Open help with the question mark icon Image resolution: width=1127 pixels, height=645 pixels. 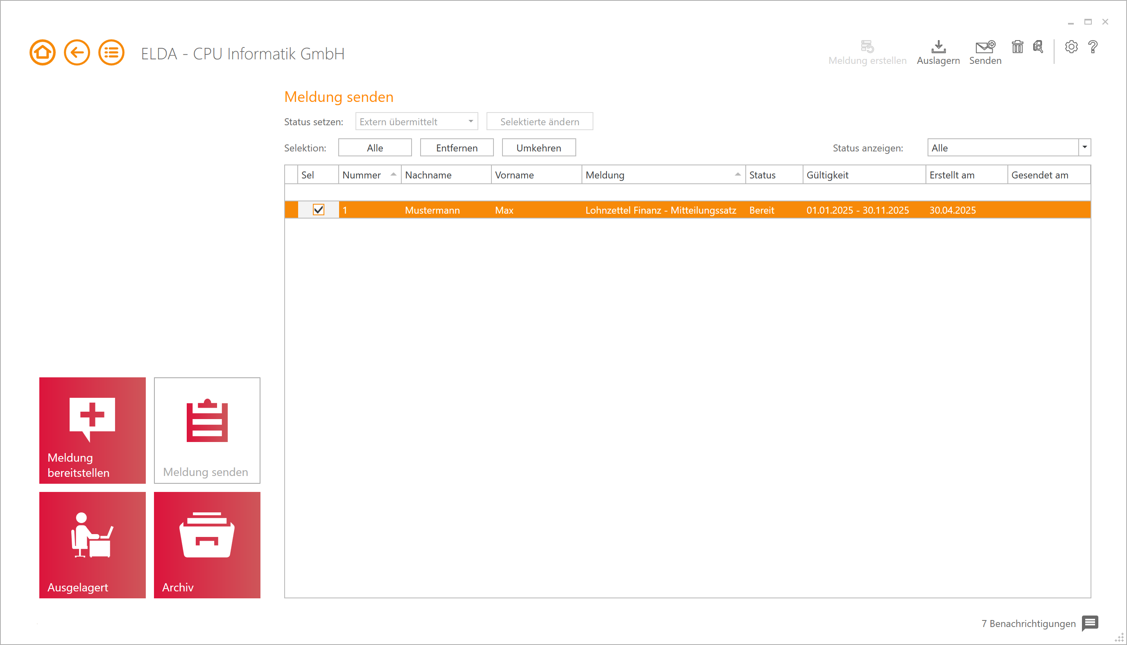(x=1093, y=47)
